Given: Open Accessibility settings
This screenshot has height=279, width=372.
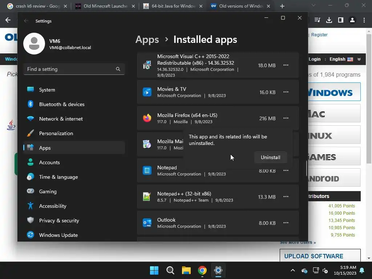Looking at the screenshot, I should (74, 206).
